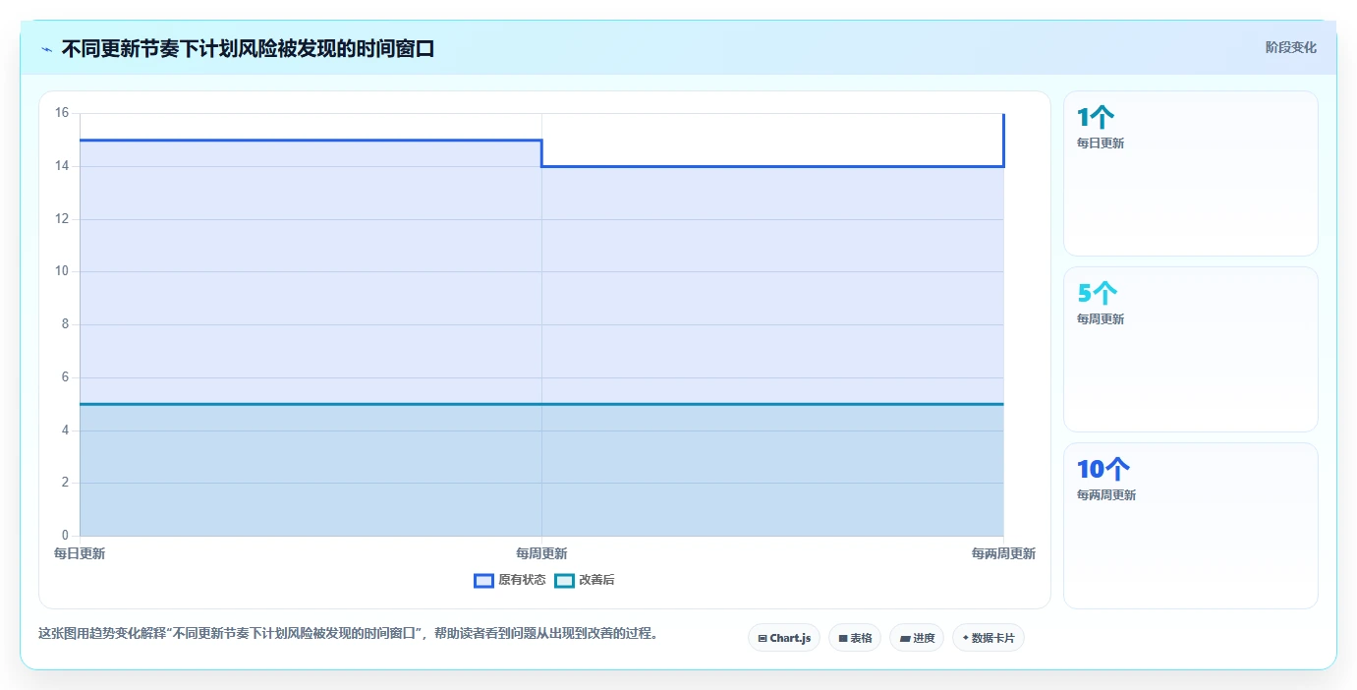Select the 进度 tag chip
The height and width of the screenshot is (690, 1357).
click(x=917, y=638)
